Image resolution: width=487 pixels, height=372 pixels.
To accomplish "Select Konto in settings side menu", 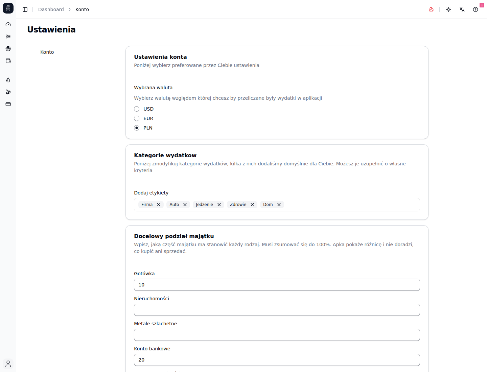I will 47,52.
